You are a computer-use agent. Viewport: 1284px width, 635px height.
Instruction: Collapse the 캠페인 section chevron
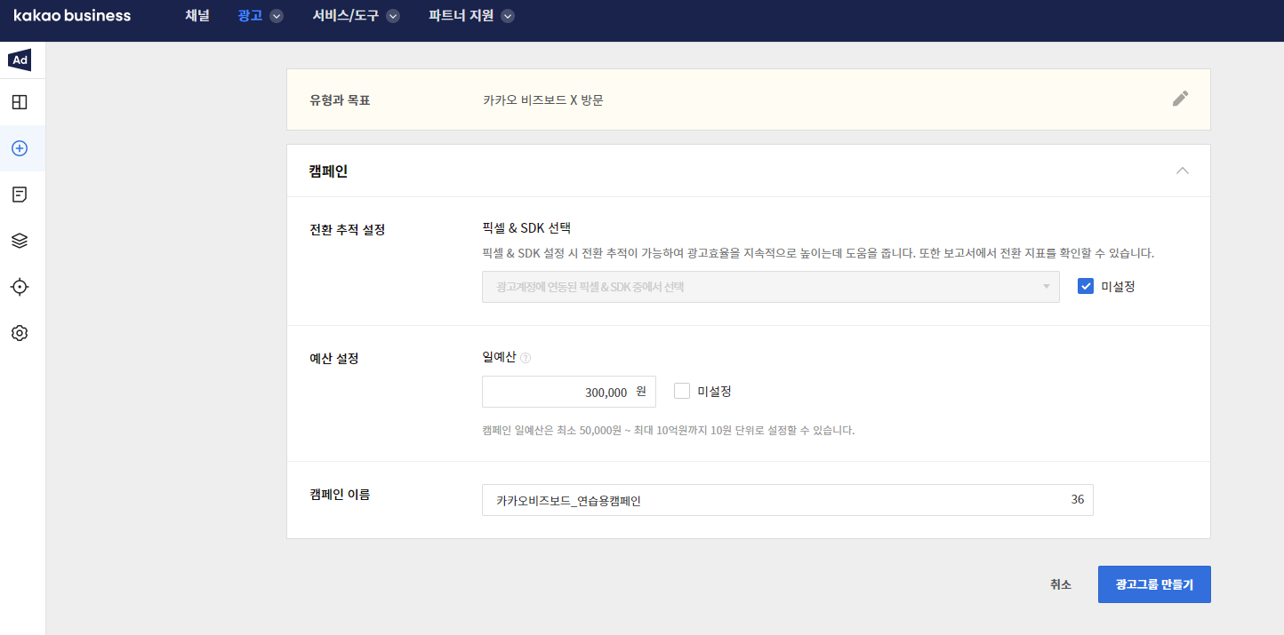[1183, 171]
